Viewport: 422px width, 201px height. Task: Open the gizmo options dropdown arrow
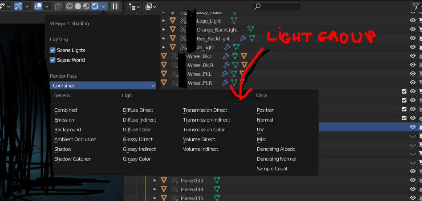(27, 6)
